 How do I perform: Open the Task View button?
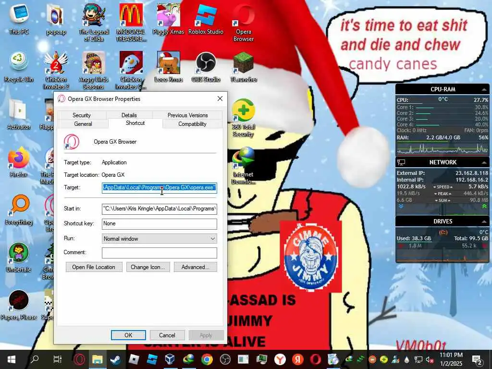pos(58,359)
